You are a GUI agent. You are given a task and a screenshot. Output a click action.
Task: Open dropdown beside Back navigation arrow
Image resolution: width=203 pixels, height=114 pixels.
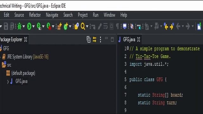pos(183,26)
